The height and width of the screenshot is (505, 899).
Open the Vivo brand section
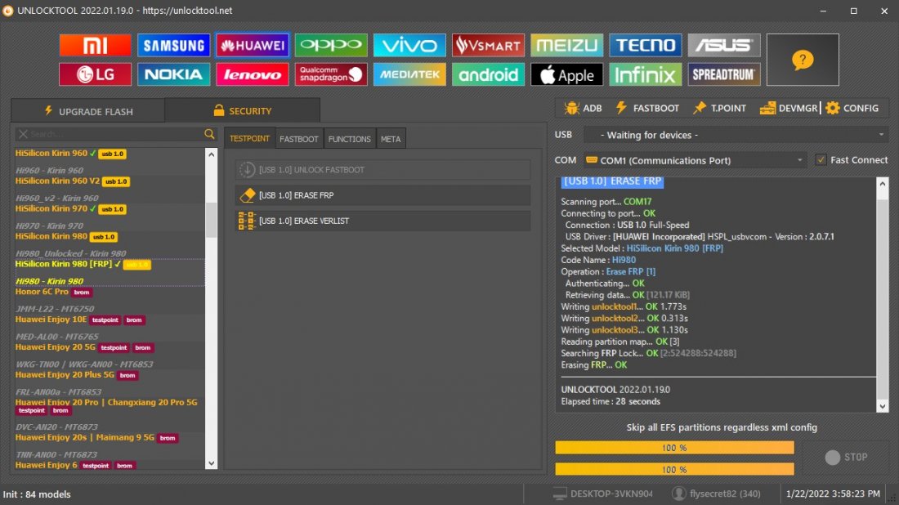409,45
